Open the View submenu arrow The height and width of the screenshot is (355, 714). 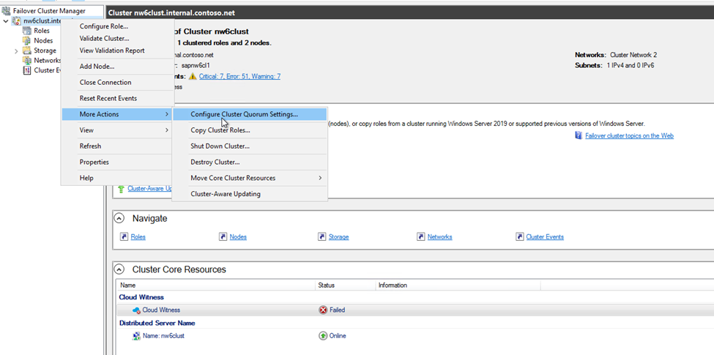167,130
